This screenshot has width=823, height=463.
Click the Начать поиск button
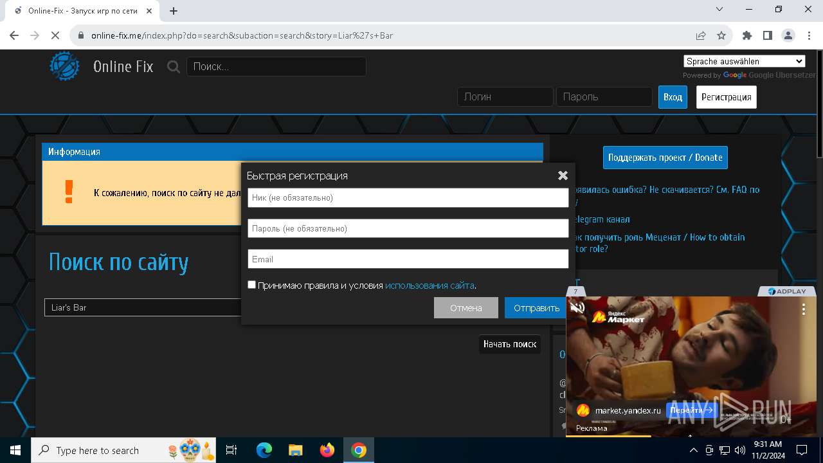[x=510, y=344]
